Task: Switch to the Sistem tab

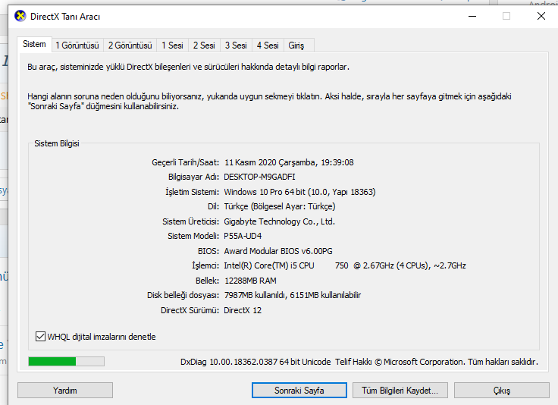Action: pyautogui.click(x=35, y=44)
